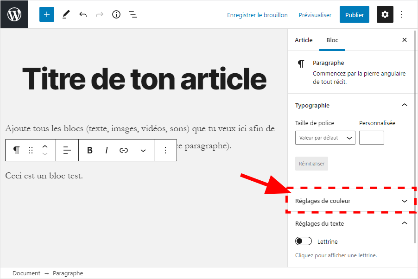Collapse the Typographie section

pyautogui.click(x=404, y=105)
